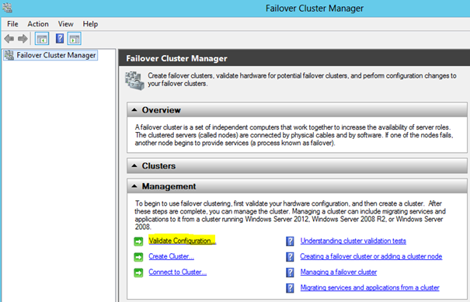Click the Clusters section title text
Viewport: 470px width, 302px height.
pos(158,165)
